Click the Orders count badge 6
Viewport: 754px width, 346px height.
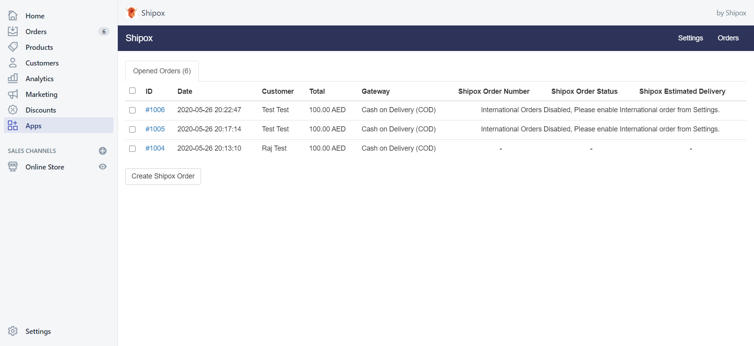point(104,31)
